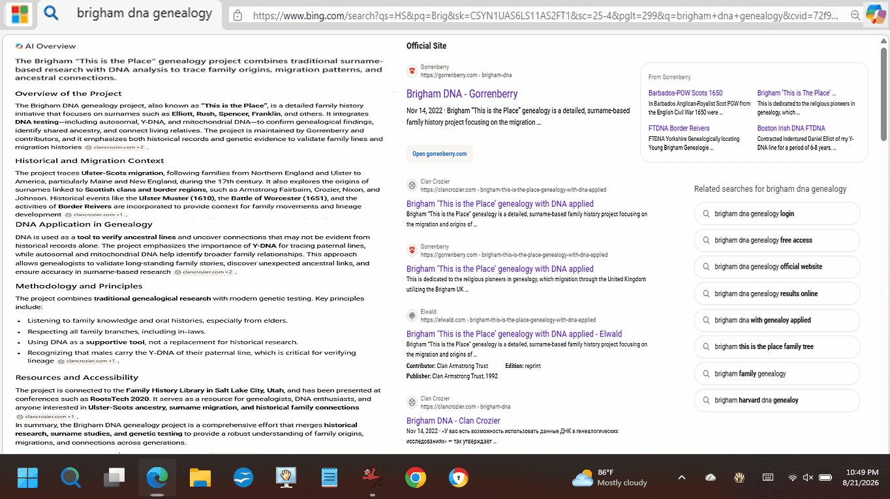This screenshot has height=499, width=890.
Task: Open File Explorer from the taskbar
Action: [x=200, y=478]
